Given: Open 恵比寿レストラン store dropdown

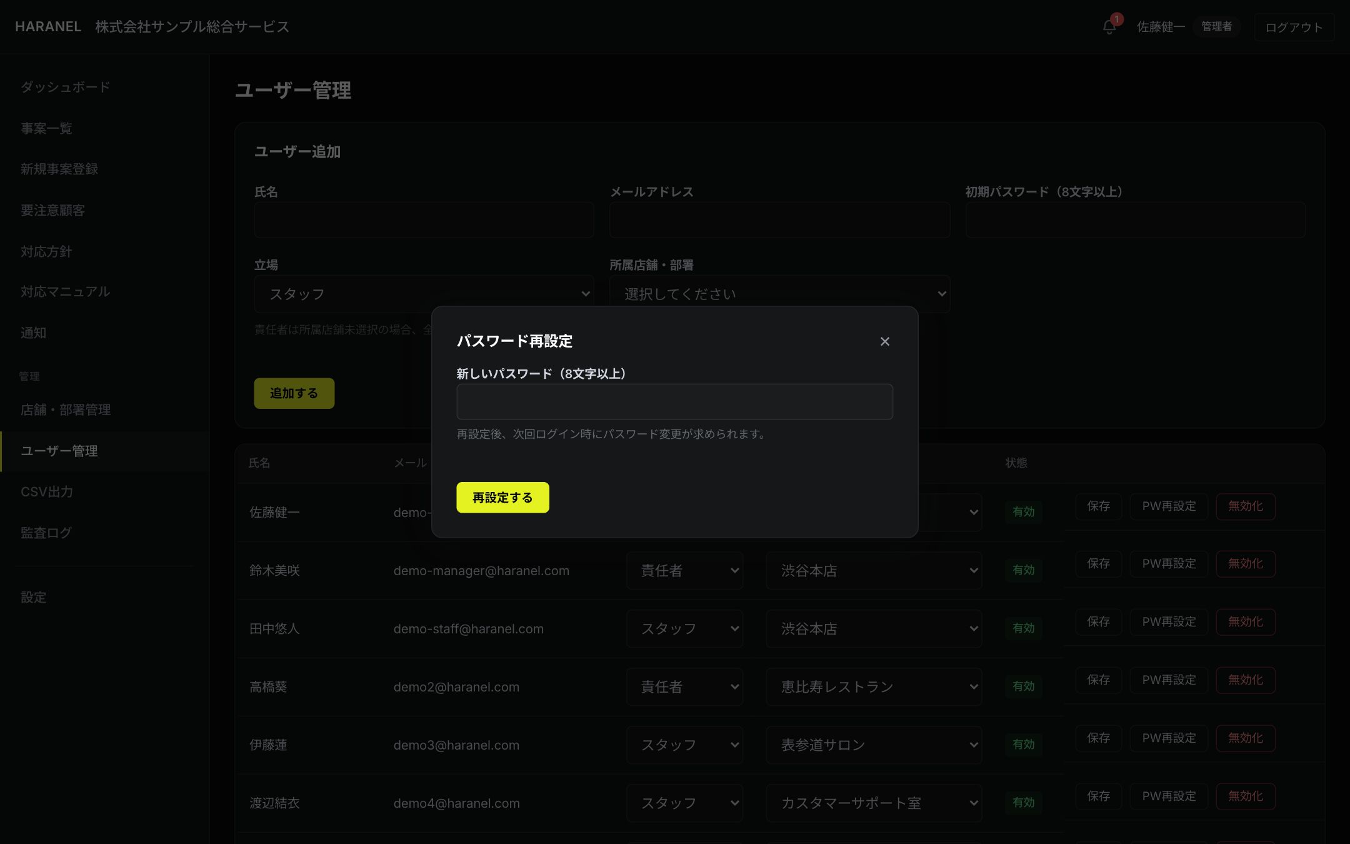Looking at the screenshot, I should 874,686.
